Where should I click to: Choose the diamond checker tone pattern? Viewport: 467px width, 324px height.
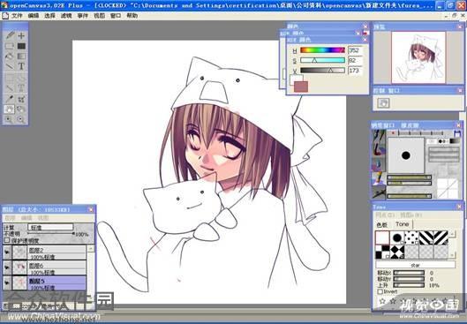click(397, 252)
